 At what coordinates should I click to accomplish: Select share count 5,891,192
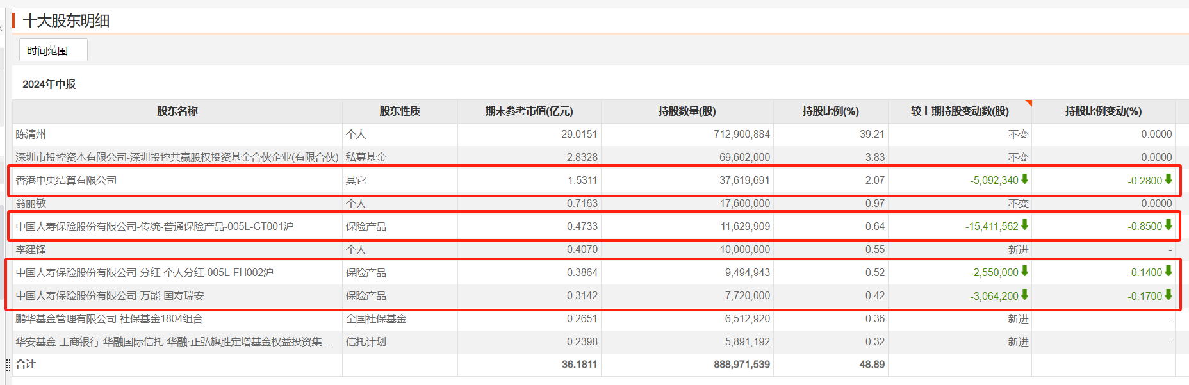pos(748,342)
